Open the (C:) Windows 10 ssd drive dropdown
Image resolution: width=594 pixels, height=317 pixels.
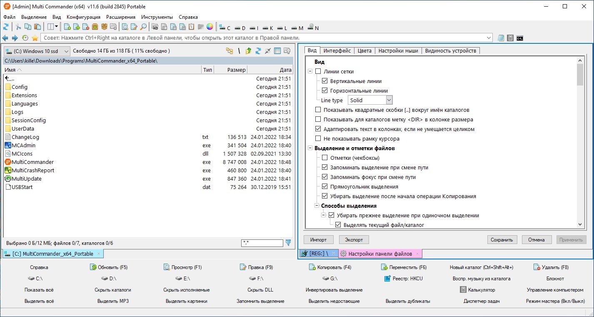(x=37, y=51)
